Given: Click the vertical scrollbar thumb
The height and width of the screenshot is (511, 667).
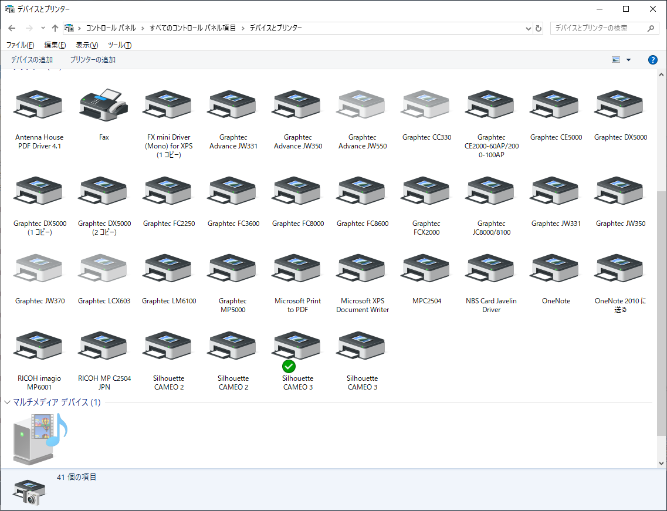Looking at the screenshot, I should tap(661, 313).
